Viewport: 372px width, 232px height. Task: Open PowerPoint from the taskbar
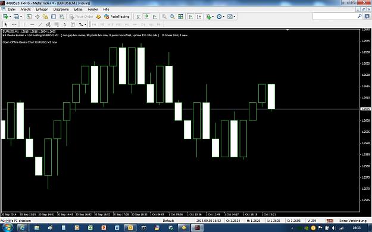point(104,228)
